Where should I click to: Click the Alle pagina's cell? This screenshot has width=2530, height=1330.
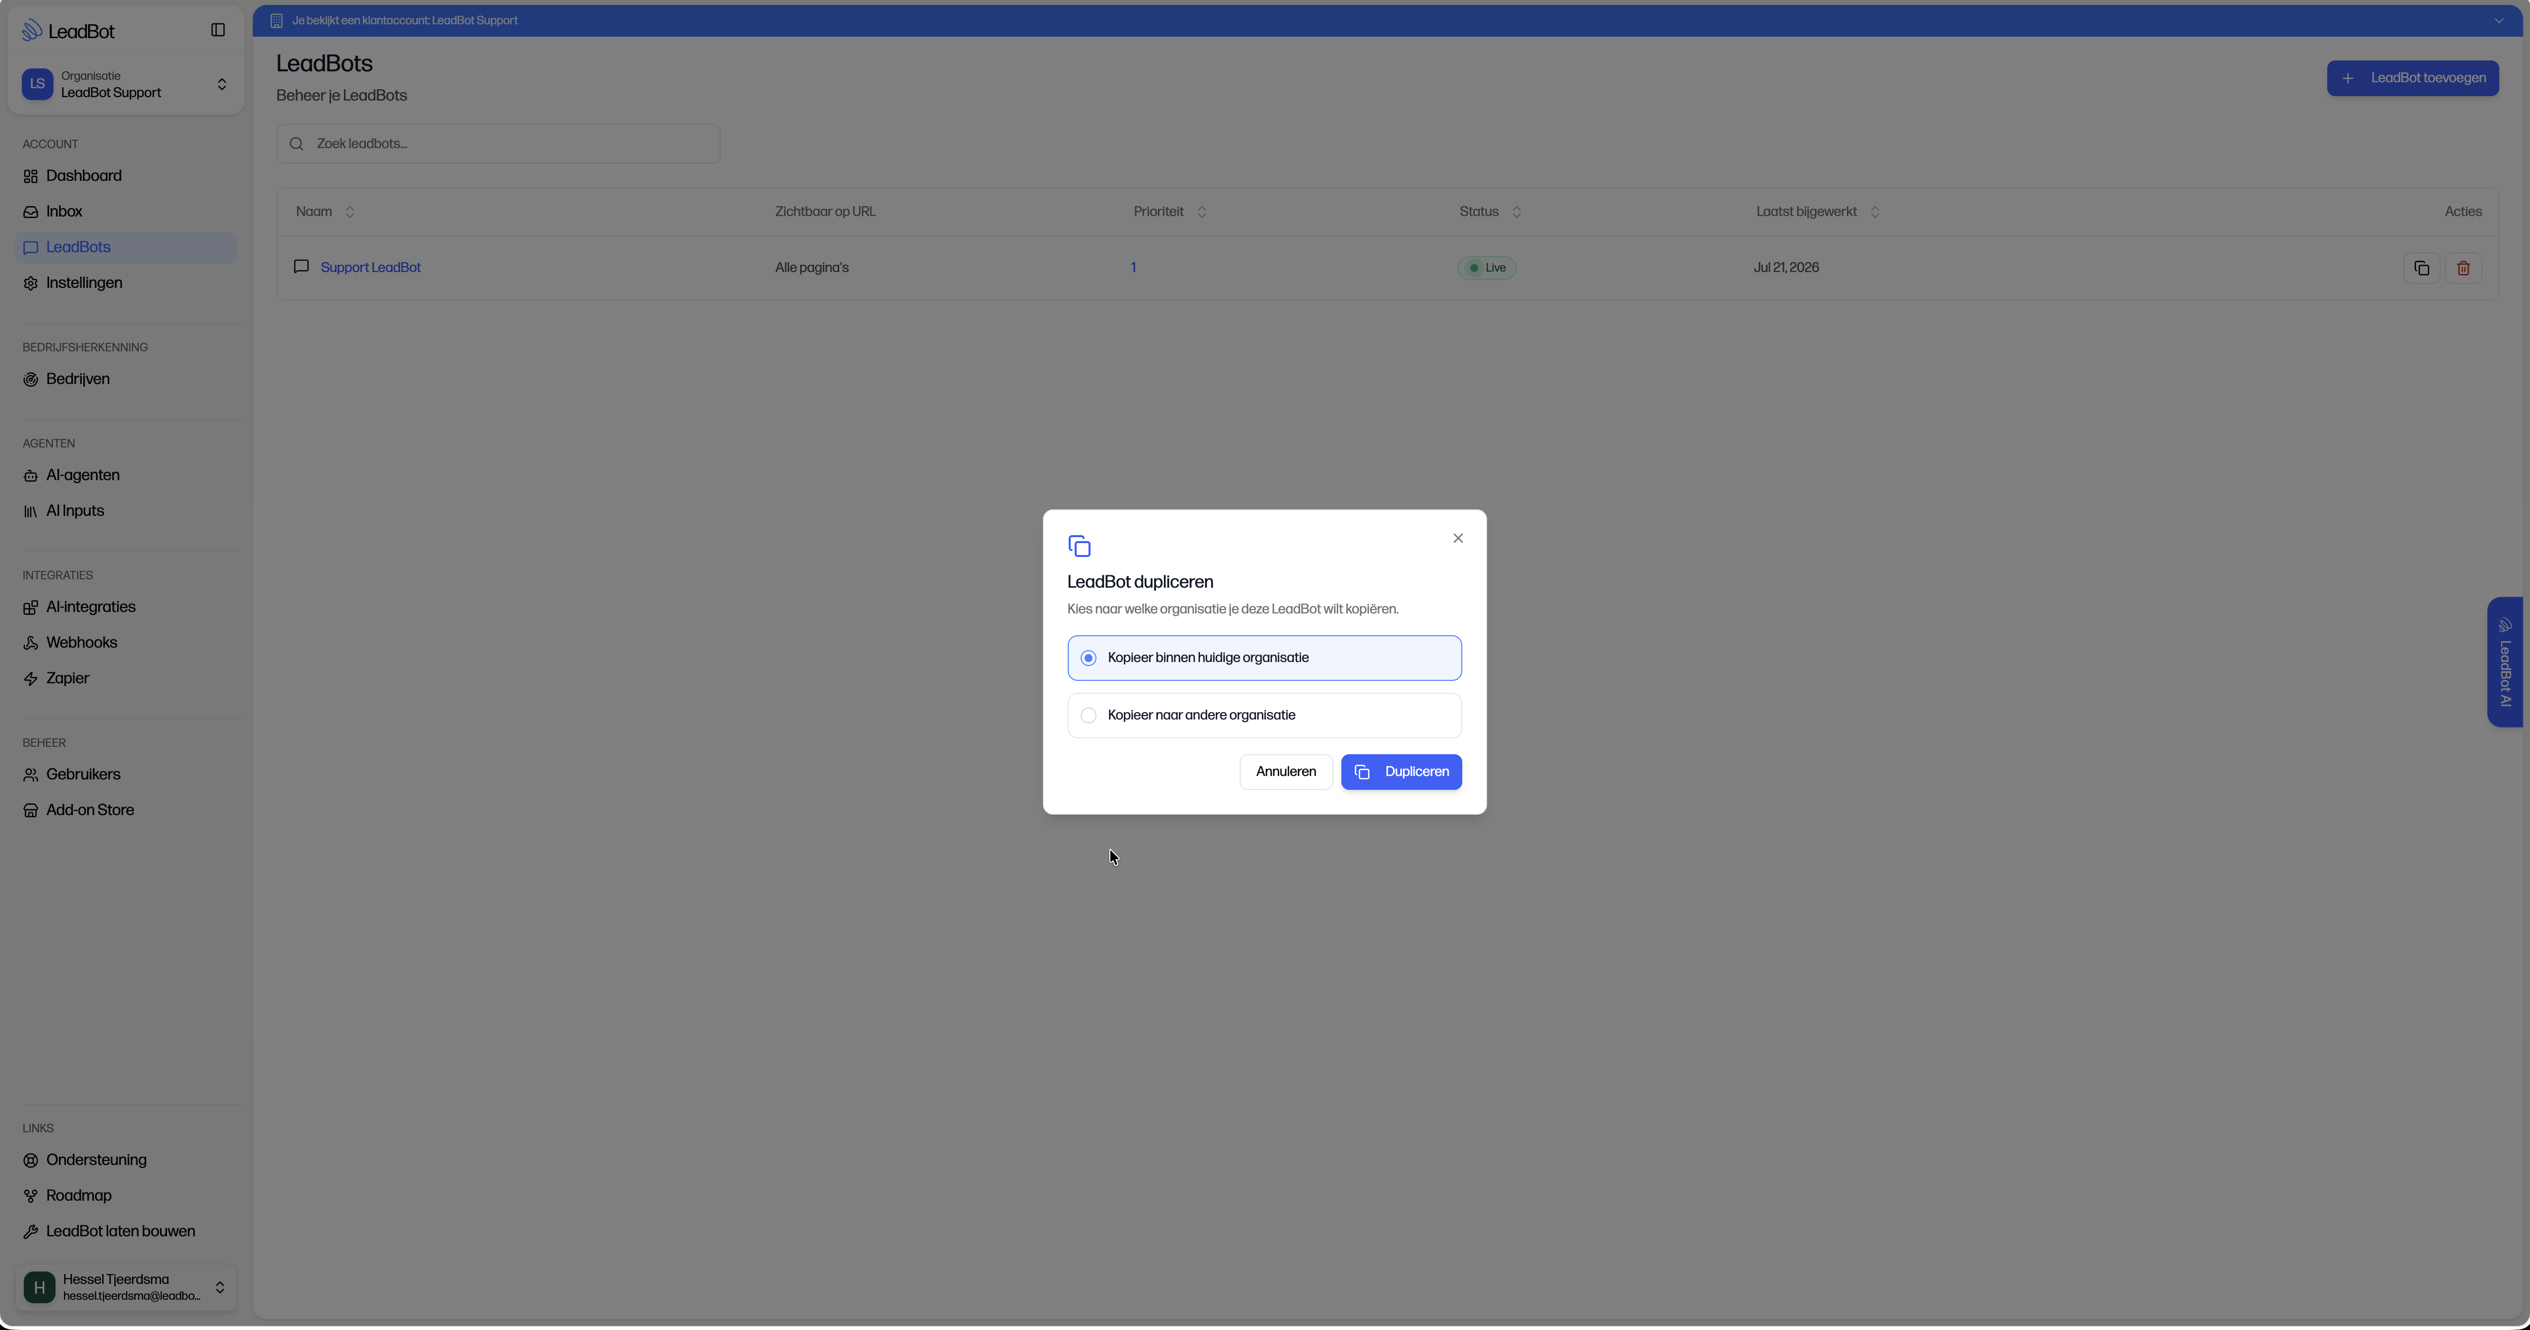[811, 268]
